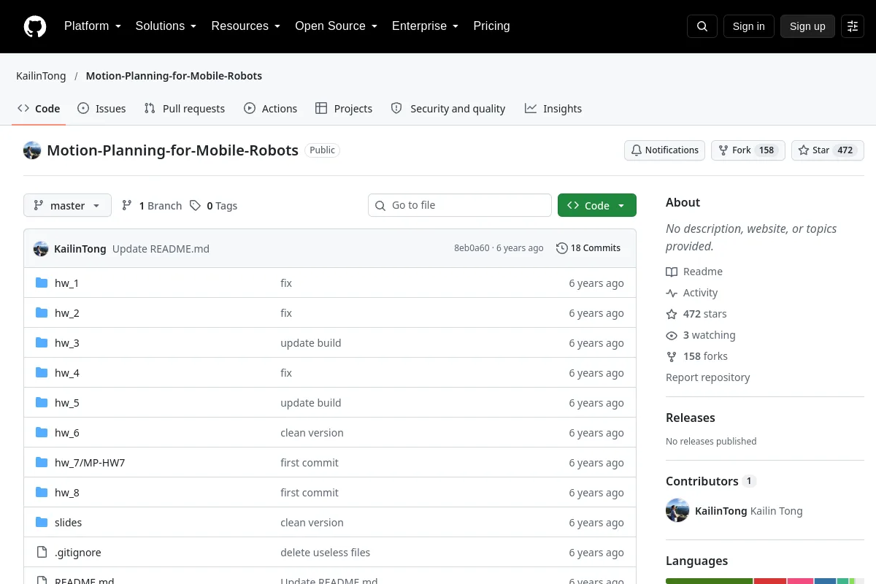Image resolution: width=876 pixels, height=584 pixels.
Task: Click the hw_2 folder icon
Action: coord(42,313)
